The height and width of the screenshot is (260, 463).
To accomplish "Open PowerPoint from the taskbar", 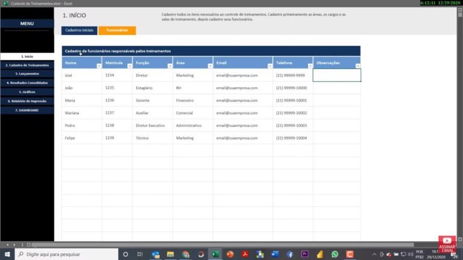I will click(x=230, y=254).
